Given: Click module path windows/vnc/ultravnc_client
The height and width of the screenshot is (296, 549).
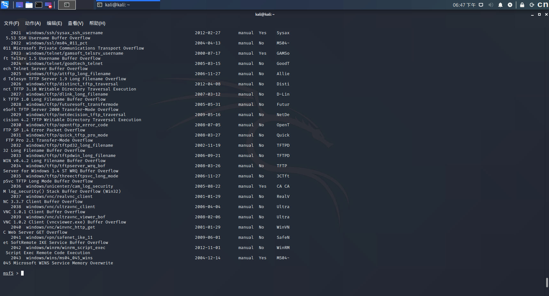Looking at the screenshot, I should point(61,207).
